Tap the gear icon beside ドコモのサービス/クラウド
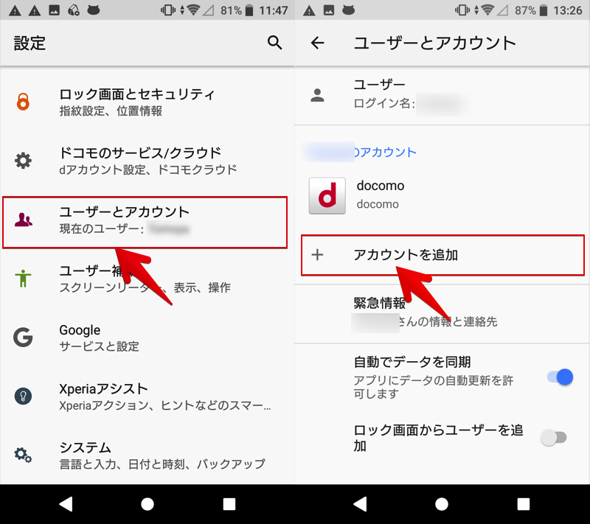 tap(24, 161)
